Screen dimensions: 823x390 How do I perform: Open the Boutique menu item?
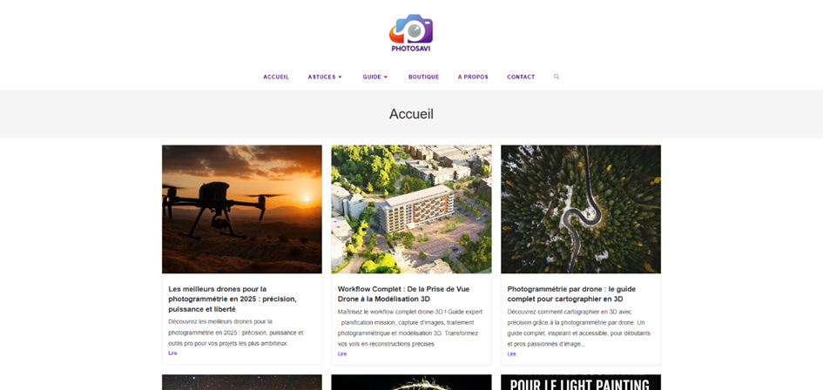[x=423, y=77]
